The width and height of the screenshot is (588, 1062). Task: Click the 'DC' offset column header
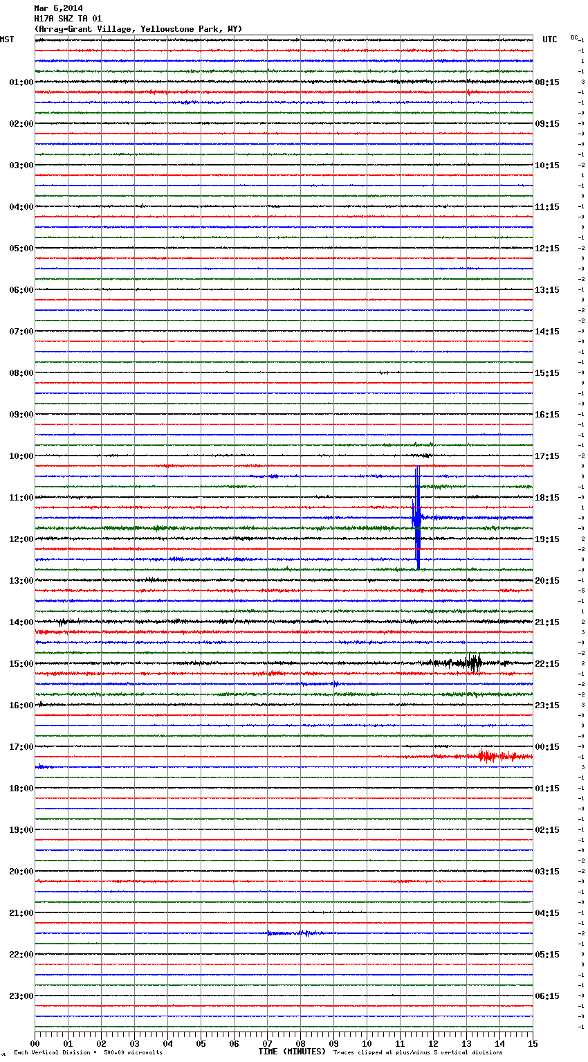point(574,37)
